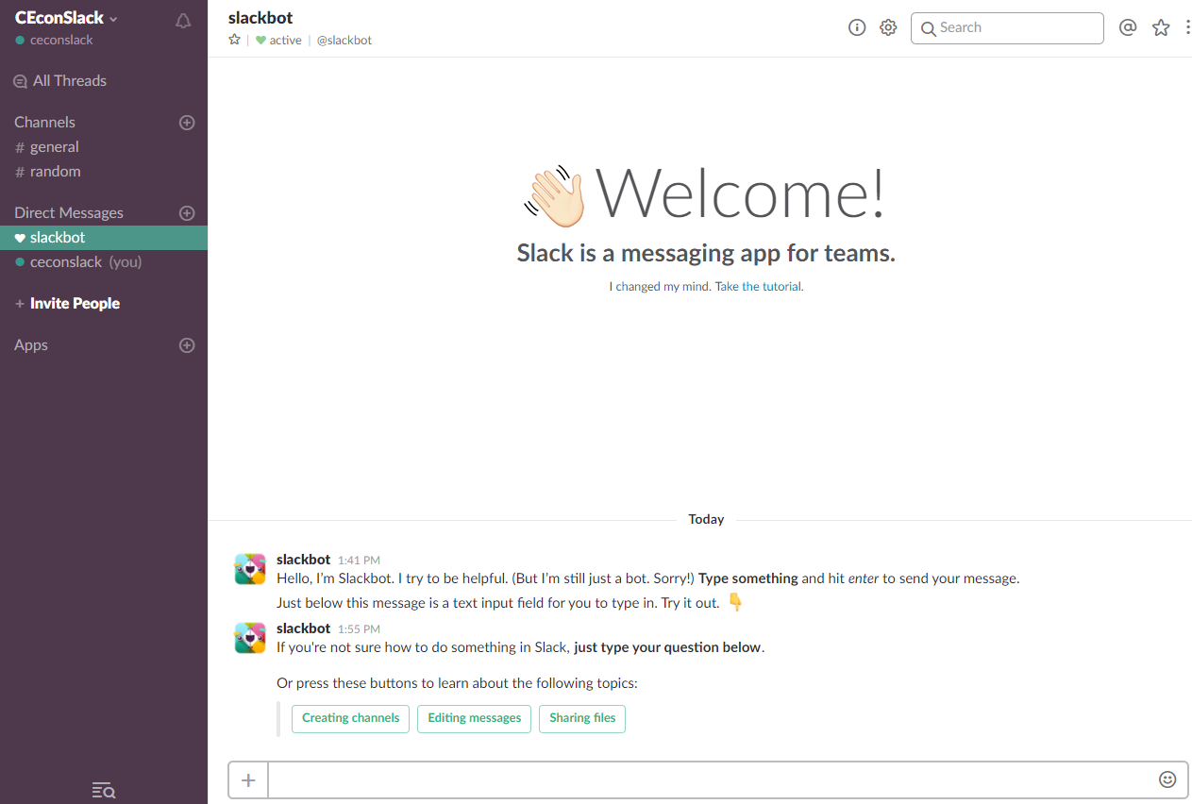
Task: Click the Direct Messages section header
Action: [x=69, y=213]
